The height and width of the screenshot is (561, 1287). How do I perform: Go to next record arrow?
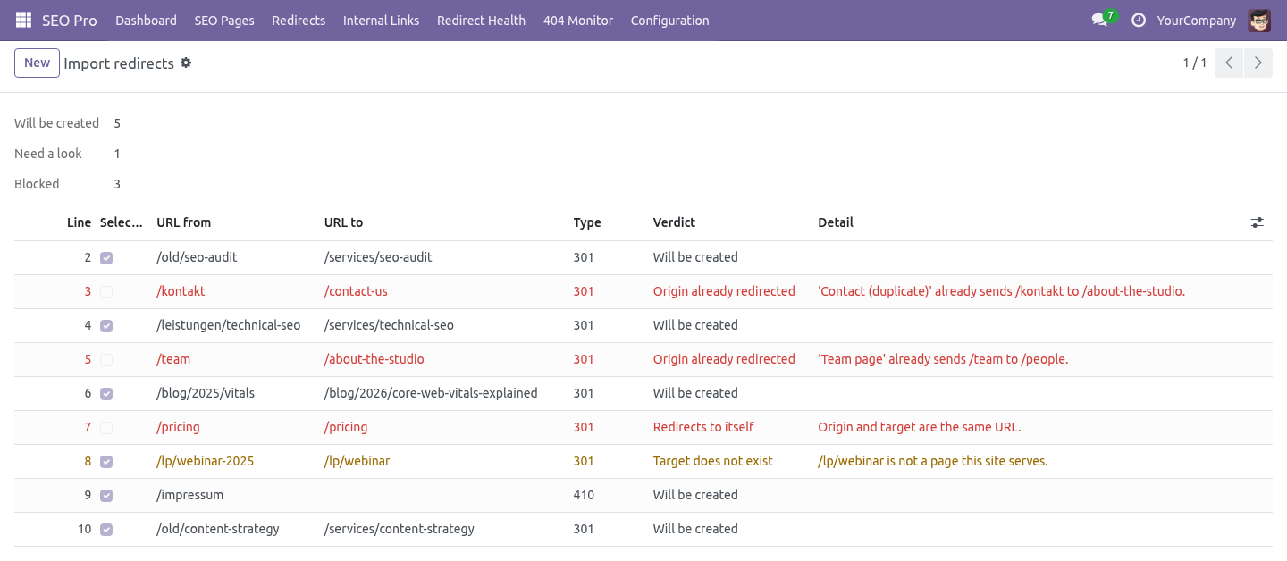coord(1258,63)
